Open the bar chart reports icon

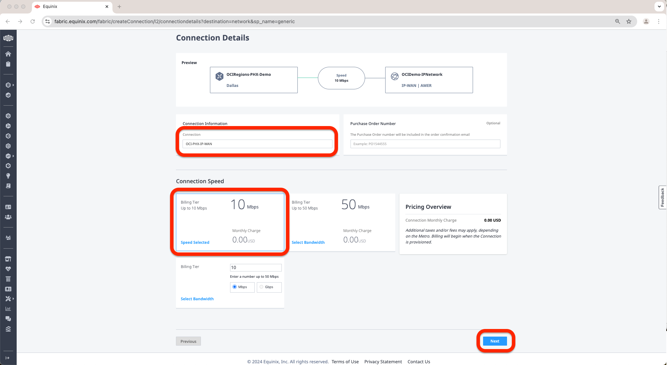[x=8, y=309]
